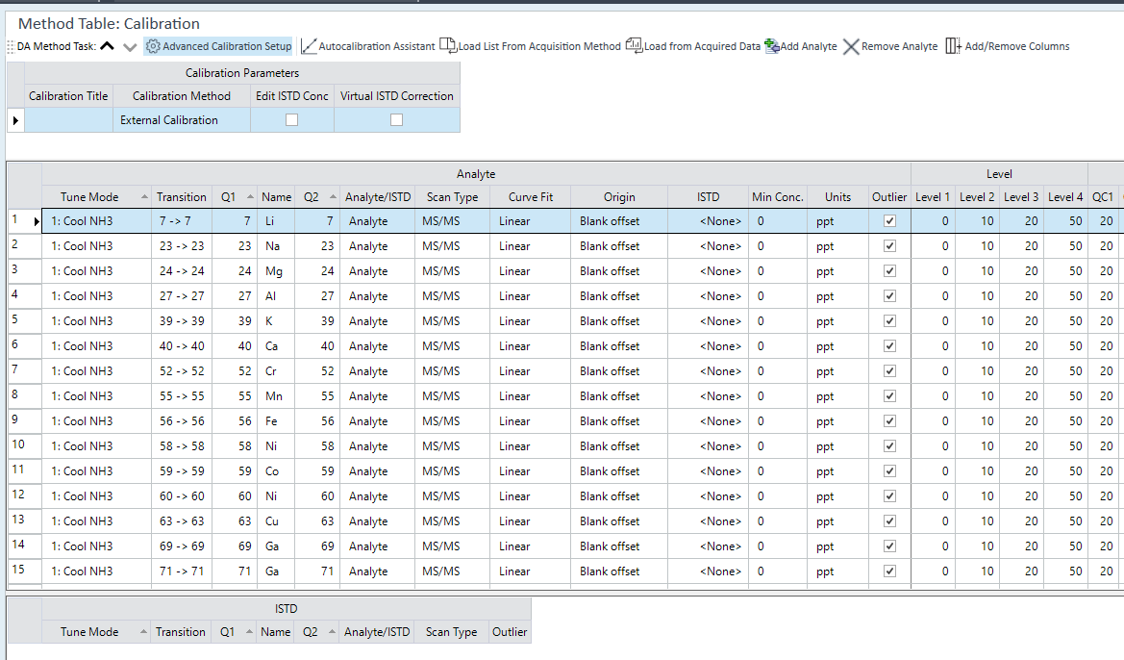The width and height of the screenshot is (1124, 660).
Task: Go to next DA Method Task arrow
Action: pos(130,47)
